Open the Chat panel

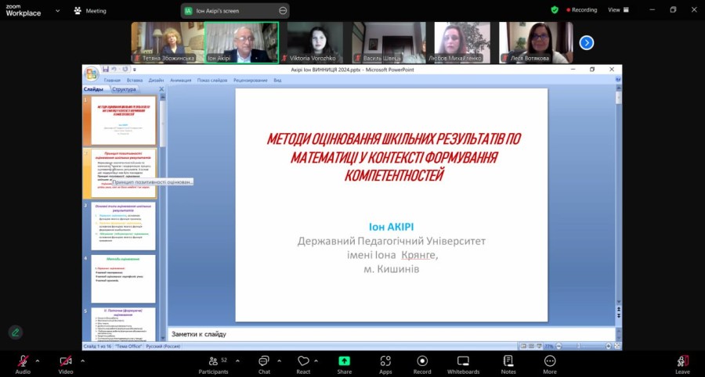pos(264,364)
